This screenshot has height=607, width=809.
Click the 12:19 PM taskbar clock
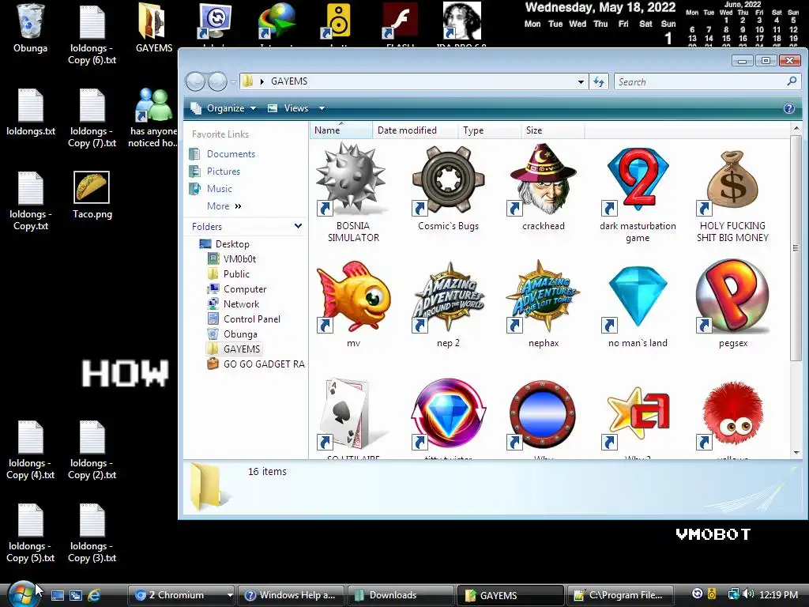point(778,595)
